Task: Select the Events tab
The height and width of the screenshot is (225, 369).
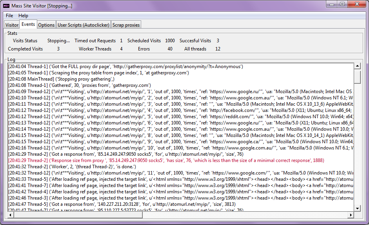Action: point(28,24)
